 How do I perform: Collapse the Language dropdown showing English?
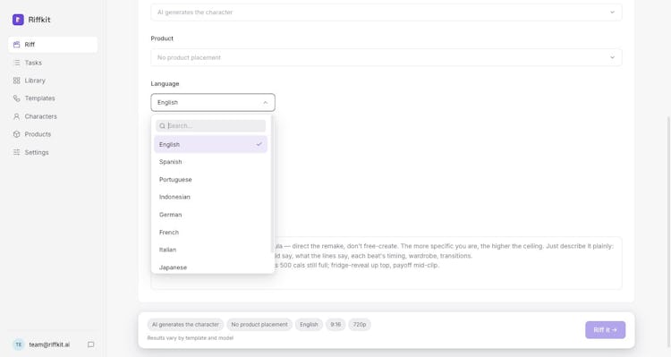[213, 103]
